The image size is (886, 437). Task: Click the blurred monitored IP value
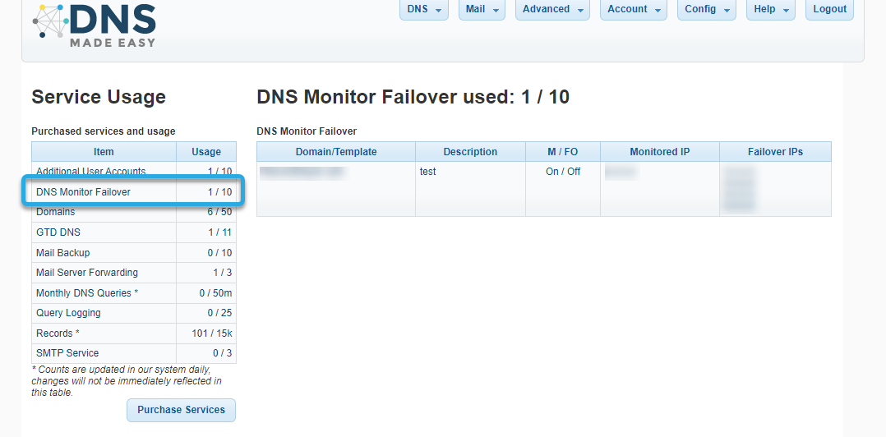tap(621, 172)
